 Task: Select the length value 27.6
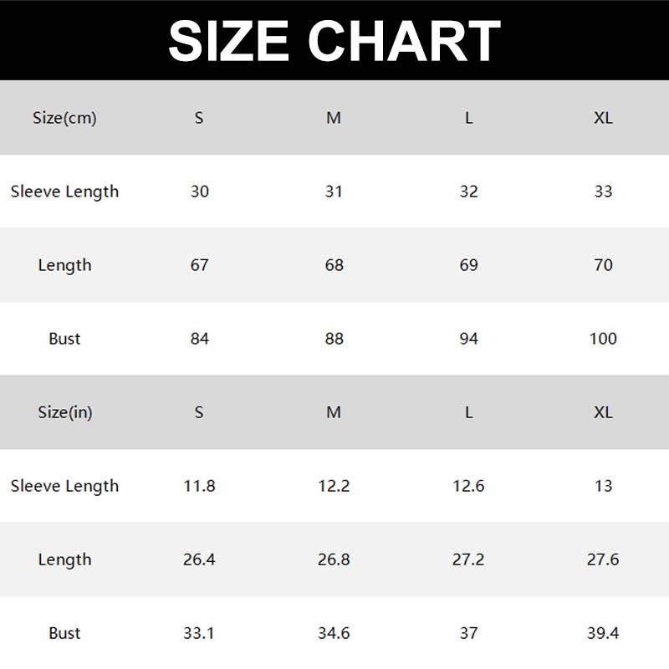click(x=603, y=559)
